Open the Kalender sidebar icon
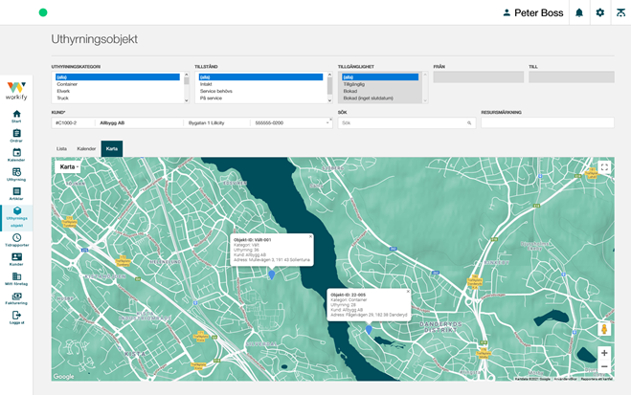This screenshot has height=395, width=631. [16, 154]
